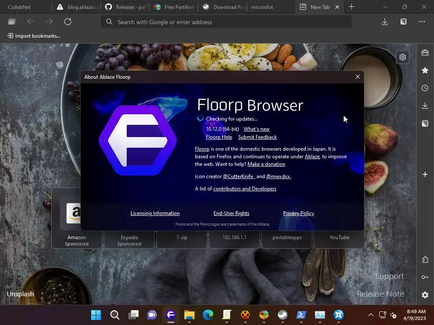The image size is (434, 325).
Task: Click Make a donation link
Action: click(x=266, y=164)
